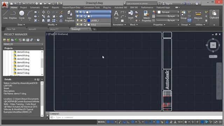The width and height of the screenshot is (224, 126).
Task: Turn off LAYER_1 light bulb
Action: pos(78,21)
